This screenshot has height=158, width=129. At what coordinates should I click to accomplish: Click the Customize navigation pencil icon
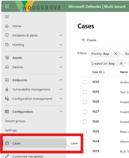click(7, 156)
